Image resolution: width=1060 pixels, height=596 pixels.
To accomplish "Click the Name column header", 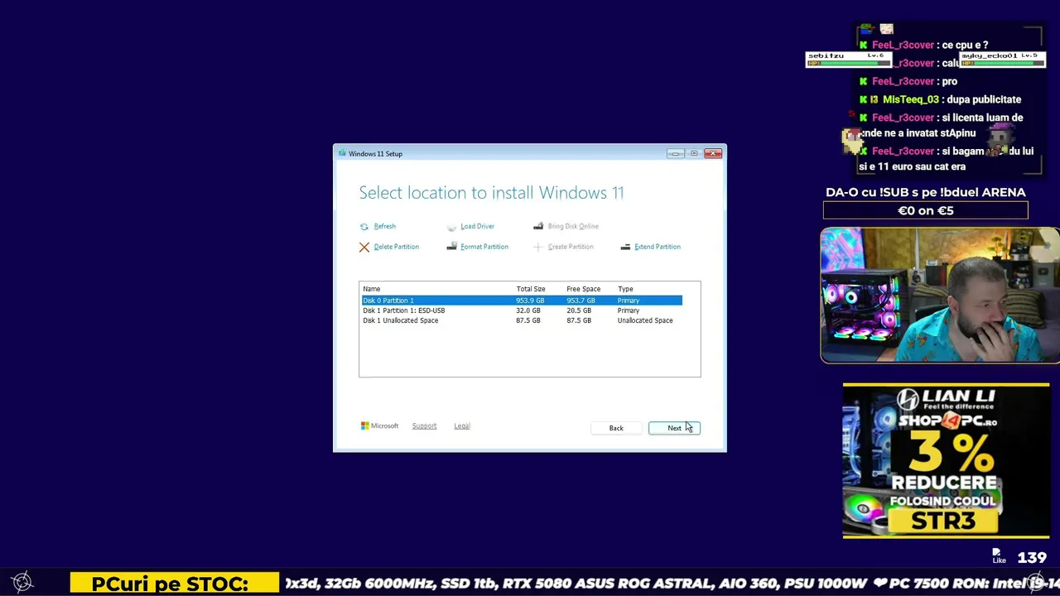I will (371, 289).
